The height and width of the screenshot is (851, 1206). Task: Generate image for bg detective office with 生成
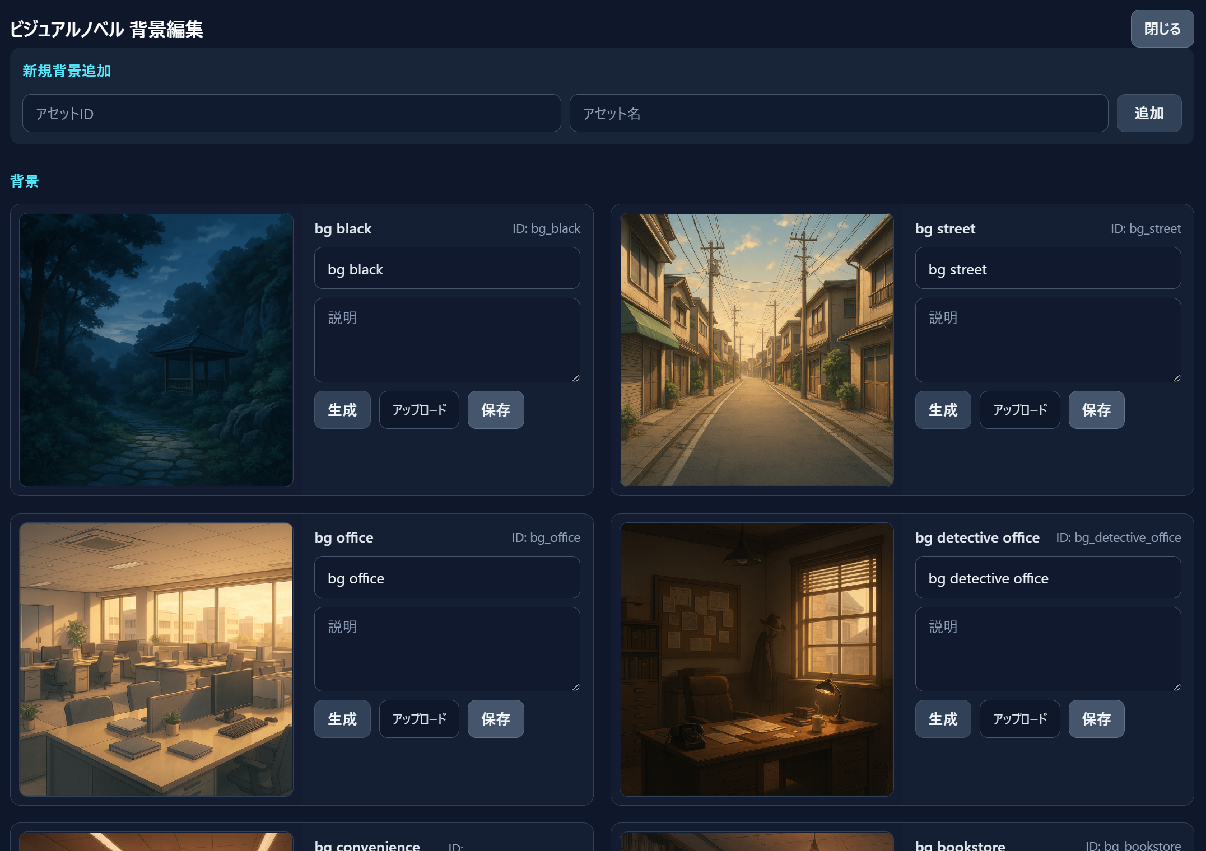tap(943, 719)
